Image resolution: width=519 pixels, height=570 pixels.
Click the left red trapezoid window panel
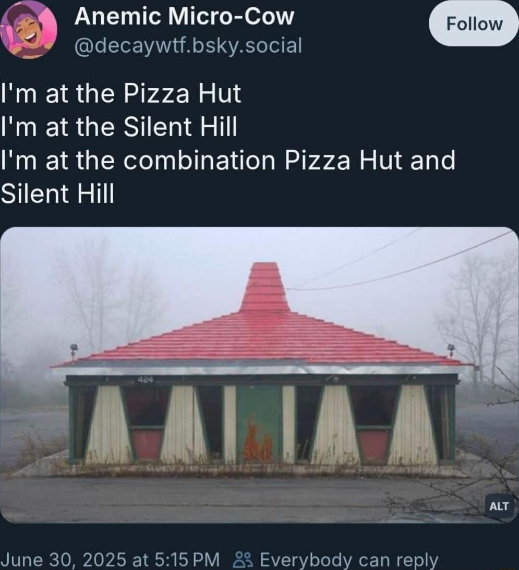click(x=147, y=443)
